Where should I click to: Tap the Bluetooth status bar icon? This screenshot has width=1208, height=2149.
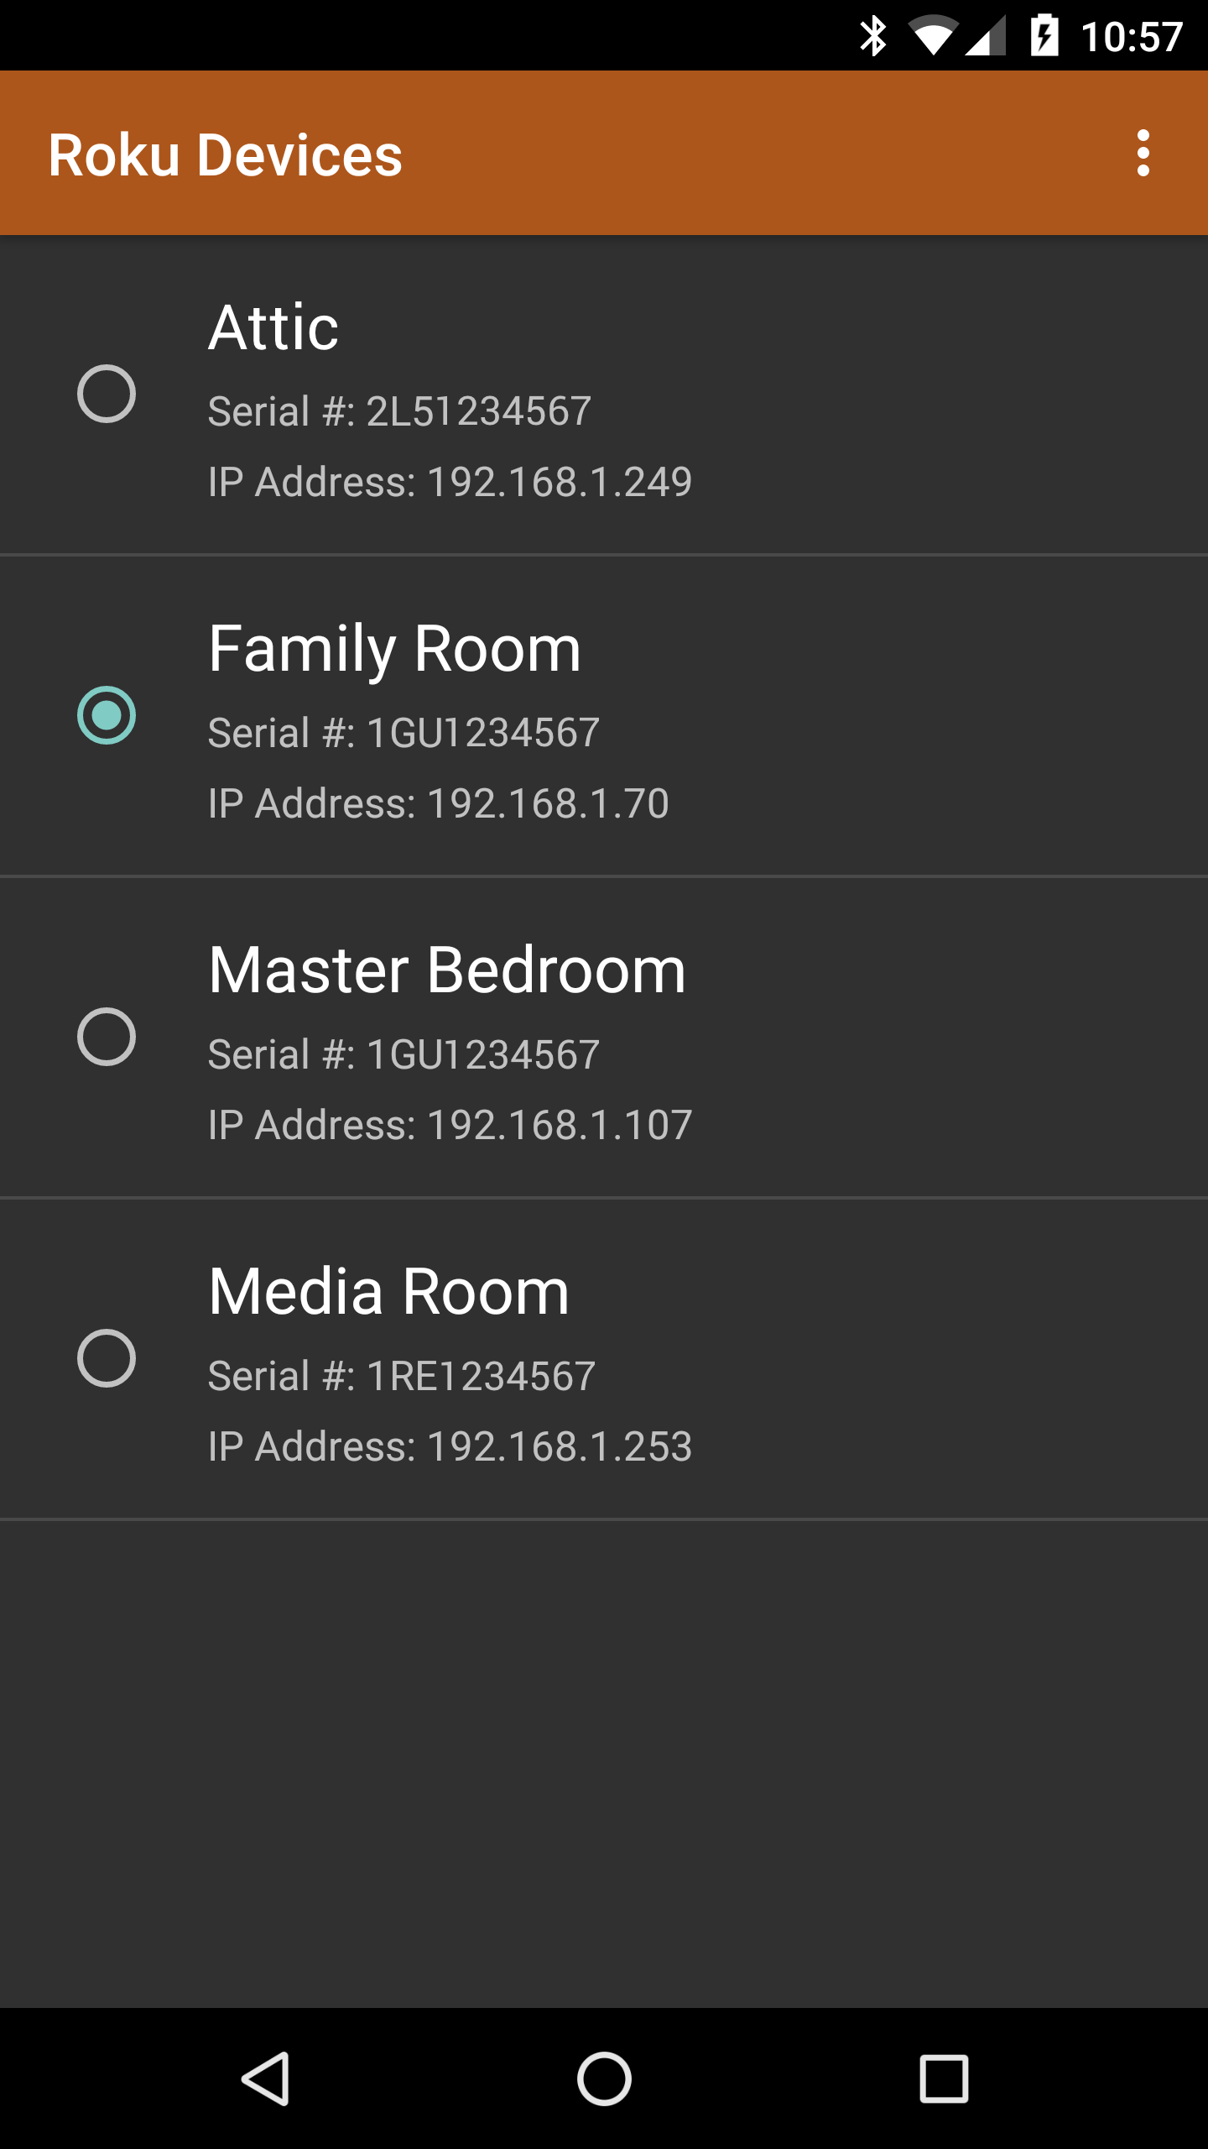pos(872,36)
